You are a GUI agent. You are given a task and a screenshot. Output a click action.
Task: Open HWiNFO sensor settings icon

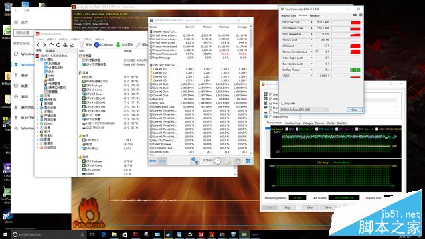[238, 161]
